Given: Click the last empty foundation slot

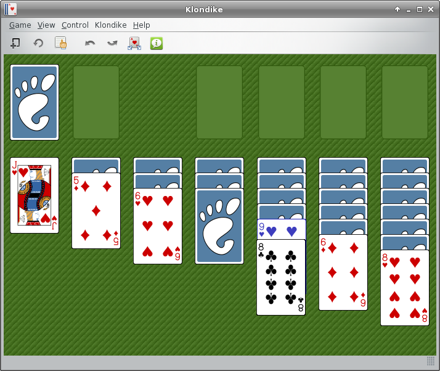Looking at the screenshot, I should click(x=405, y=102).
